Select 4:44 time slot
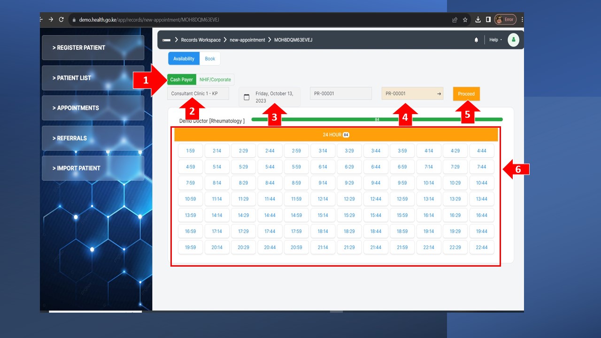Screen dimensions: 601x338 click(x=482, y=151)
